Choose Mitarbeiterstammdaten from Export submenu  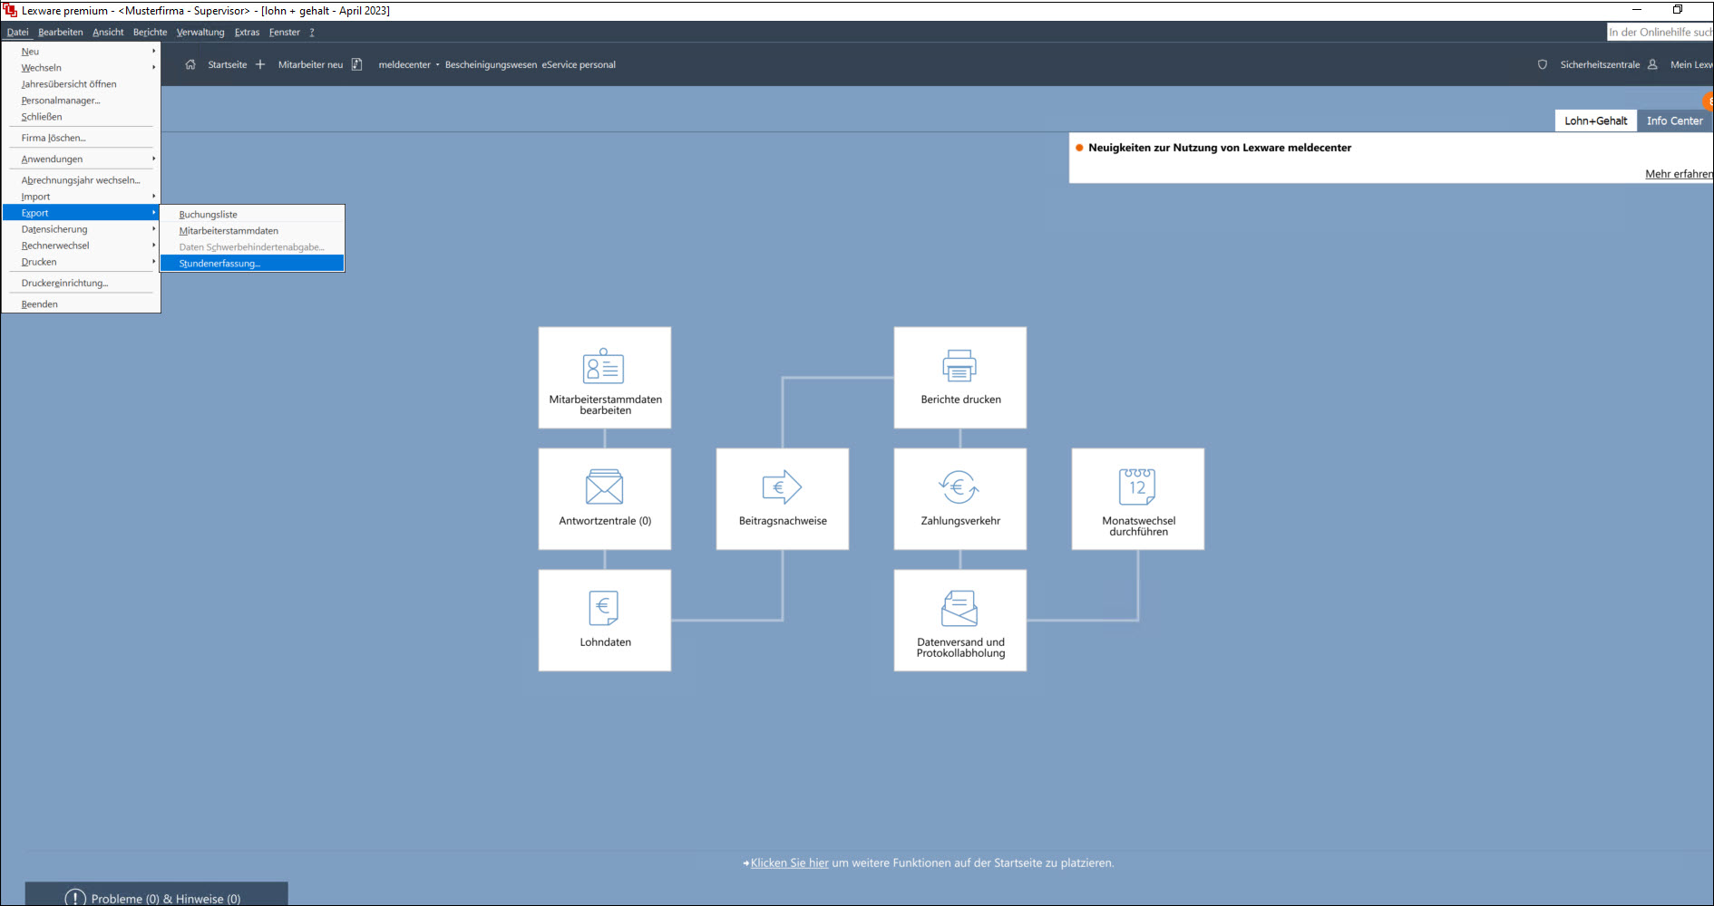pyautogui.click(x=252, y=231)
